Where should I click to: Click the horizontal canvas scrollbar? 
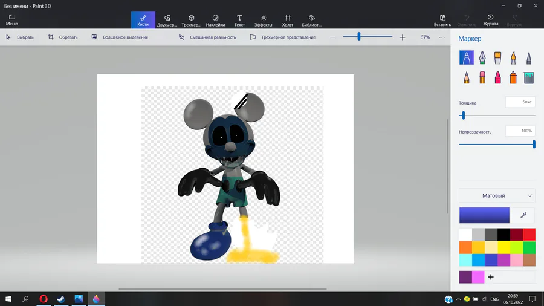[x=222, y=288]
